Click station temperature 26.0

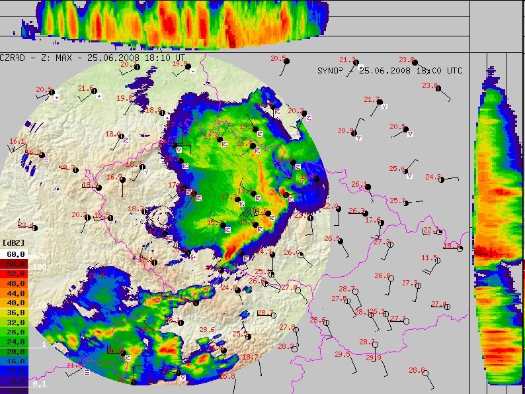(x=292, y=252)
